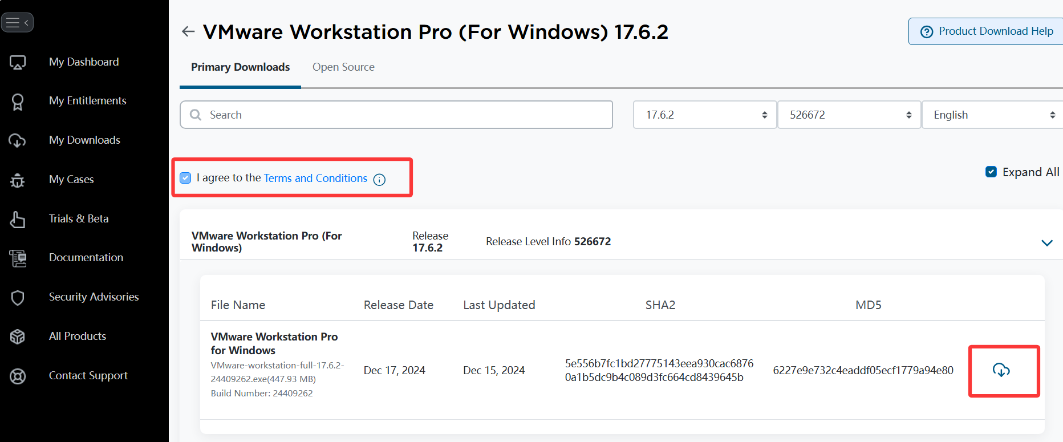Click the VMware-workstation-full-17.6.2-24409262.exe filename
This screenshot has width=1063, height=442.
[x=277, y=372]
